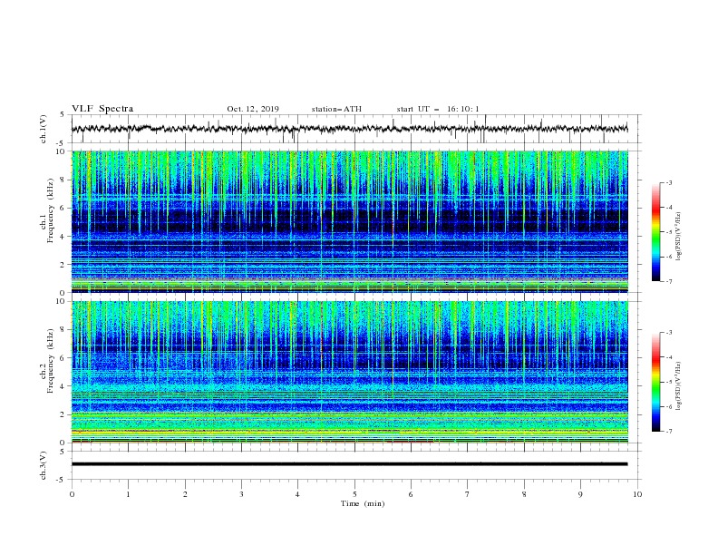Click the "6" tick on the time axis

pos(411,494)
